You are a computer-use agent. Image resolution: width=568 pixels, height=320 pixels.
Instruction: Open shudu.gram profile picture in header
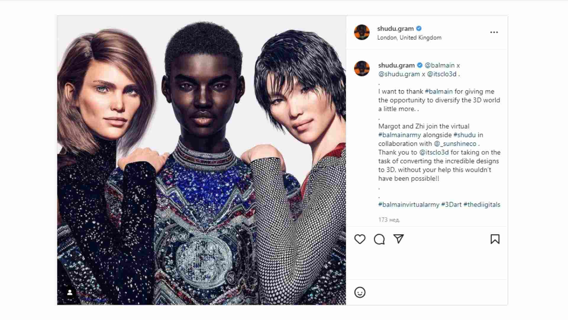[362, 32]
